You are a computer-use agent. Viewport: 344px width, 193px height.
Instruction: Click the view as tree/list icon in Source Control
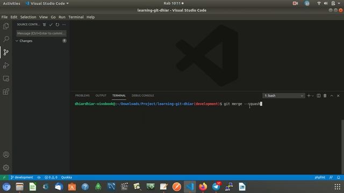(44, 25)
